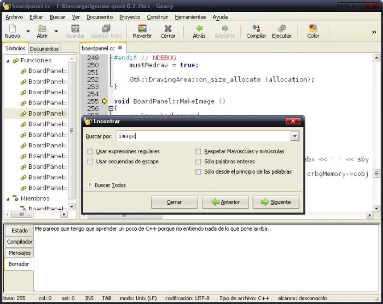The image size is (383, 304).
Task: Toggle Respetar Mayúsculas y minúsculas checkbox
Action: coord(198,151)
